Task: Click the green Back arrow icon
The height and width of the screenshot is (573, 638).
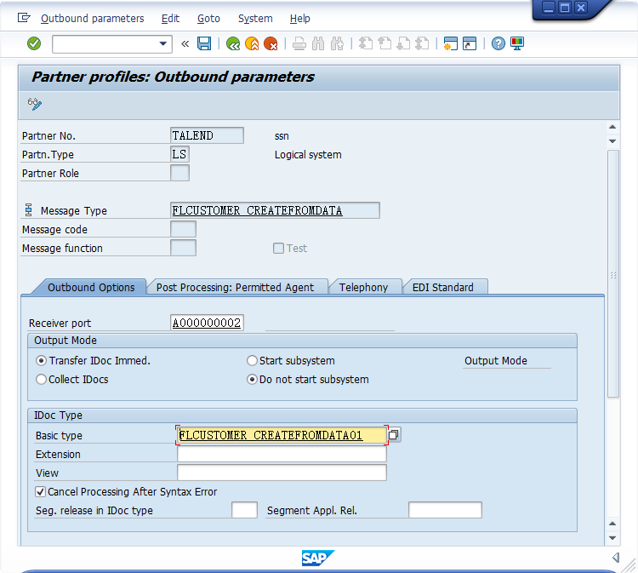Action: (x=233, y=43)
